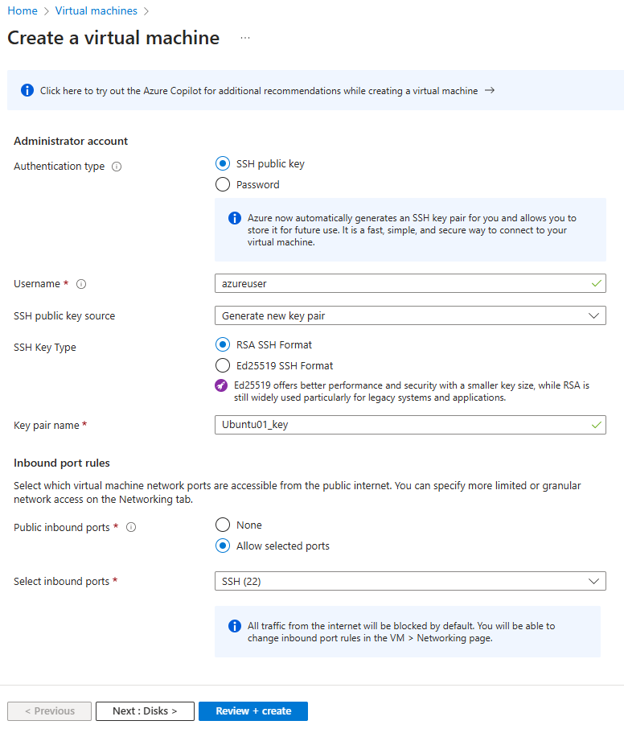
Task: Click the Select inbound ports label
Action: 61,581
